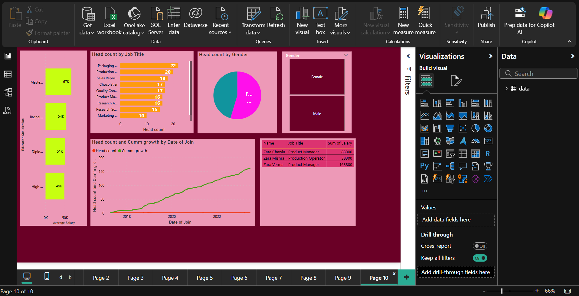Collapse the Data pane
The image size is (579, 296).
coord(573,56)
